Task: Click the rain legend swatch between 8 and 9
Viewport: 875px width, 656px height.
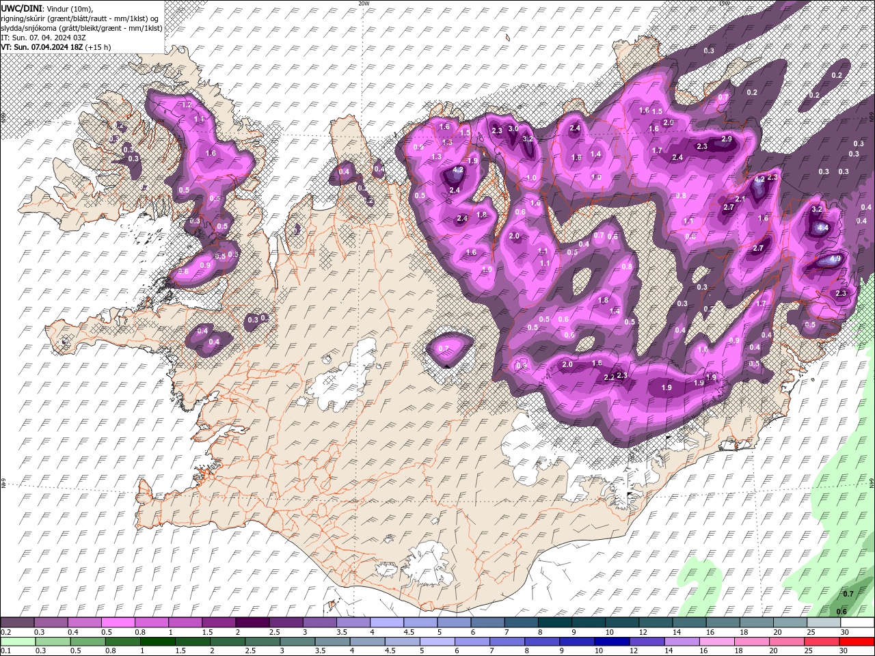Action: pos(542,642)
